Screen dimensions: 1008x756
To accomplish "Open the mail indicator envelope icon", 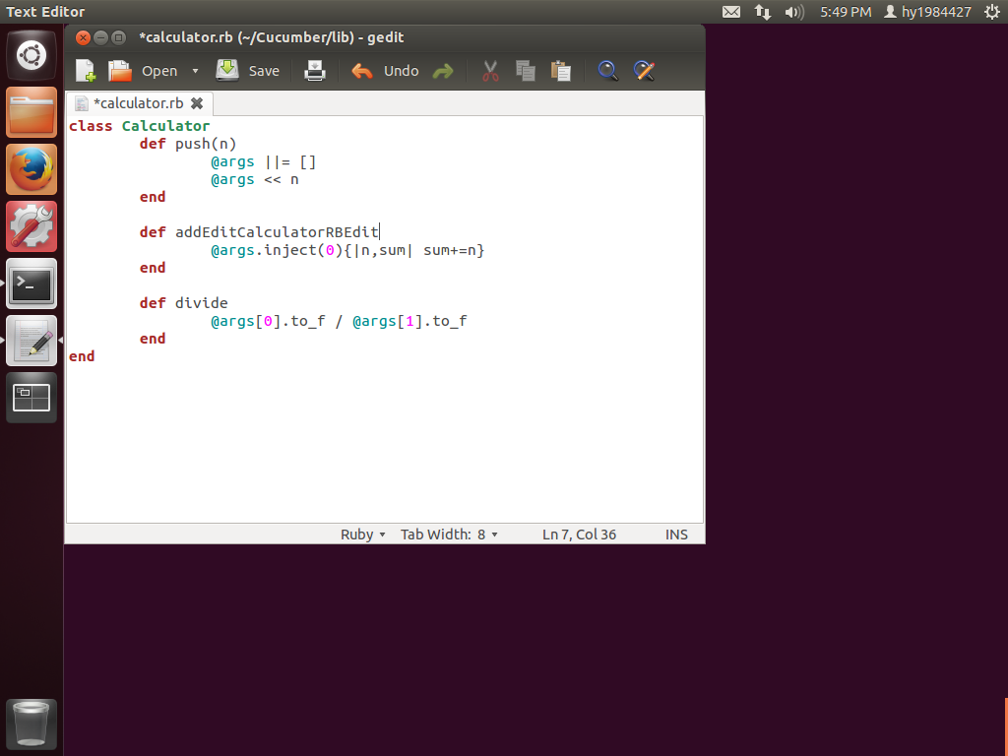I will click(x=731, y=12).
